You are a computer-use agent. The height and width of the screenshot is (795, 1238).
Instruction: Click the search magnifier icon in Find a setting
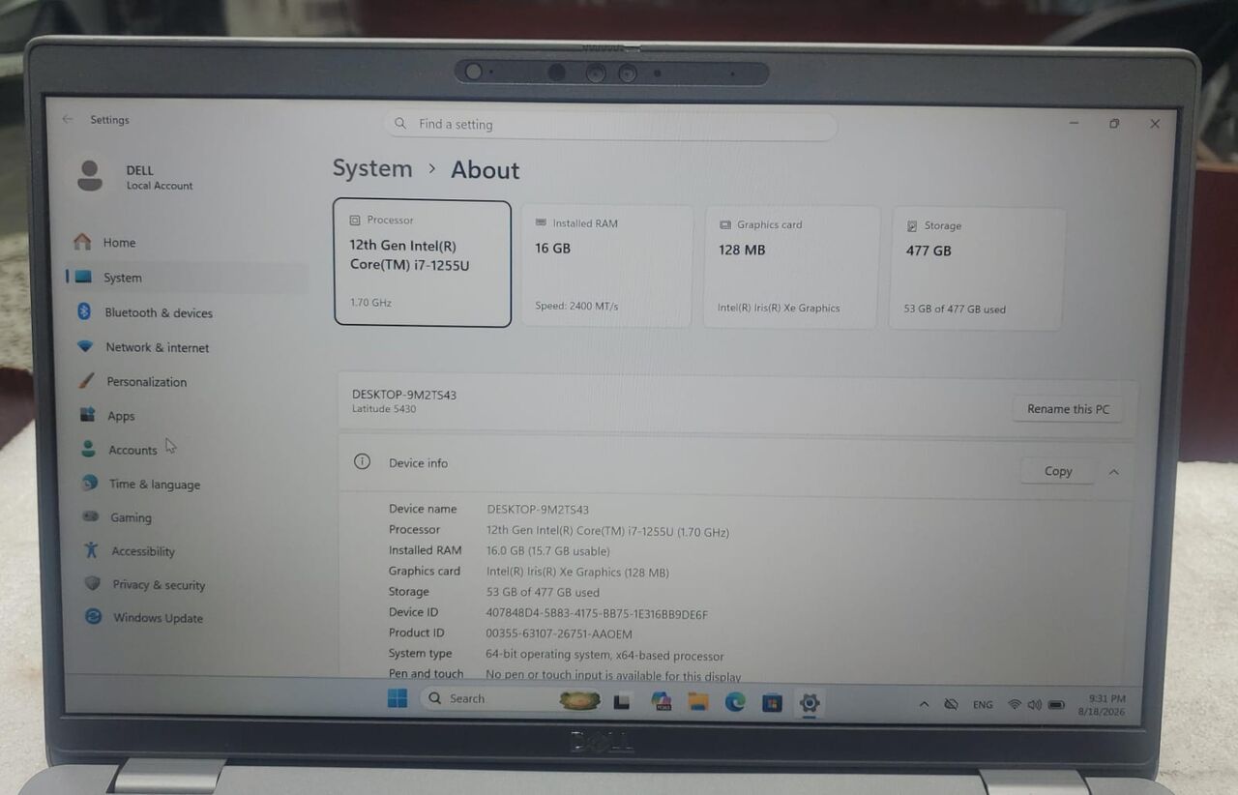(400, 123)
